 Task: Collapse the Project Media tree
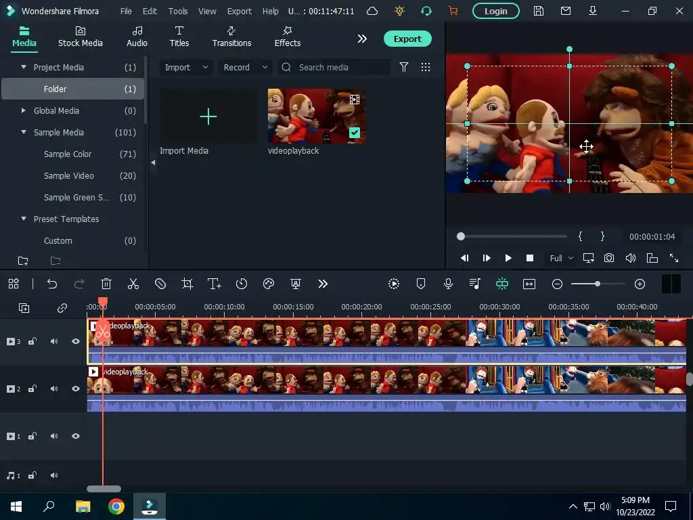click(x=24, y=67)
